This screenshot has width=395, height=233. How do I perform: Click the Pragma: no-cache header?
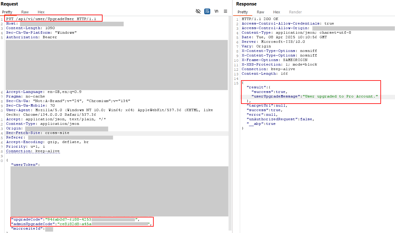(x=26, y=96)
